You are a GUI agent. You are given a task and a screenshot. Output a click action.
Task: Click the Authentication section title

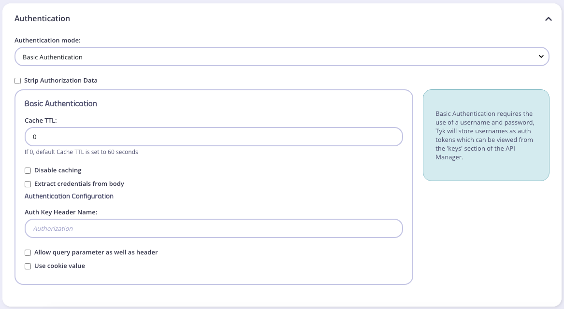pyautogui.click(x=42, y=19)
